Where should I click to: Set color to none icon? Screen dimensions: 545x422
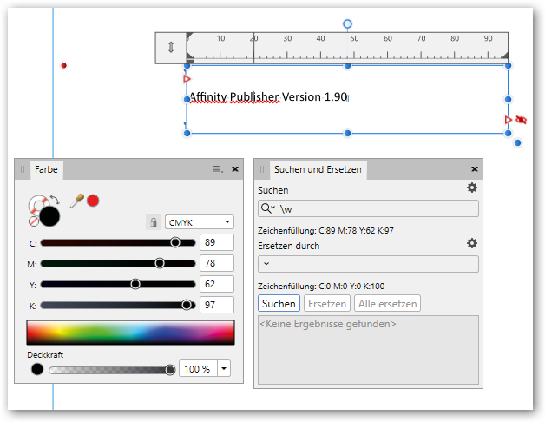pos(33,221)
